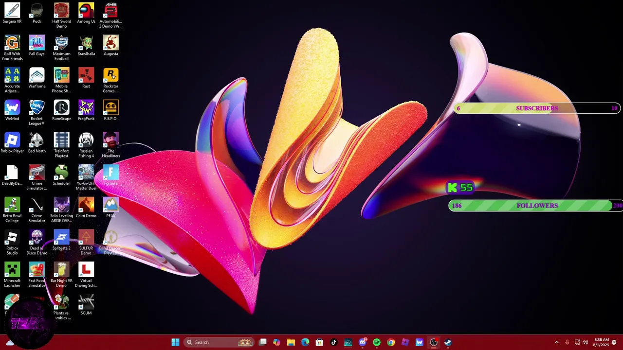Viewport: 623px width, 350px height.
Task: Open the volume control in the tray
Action: pyautogui.click(x=585, y=342)
